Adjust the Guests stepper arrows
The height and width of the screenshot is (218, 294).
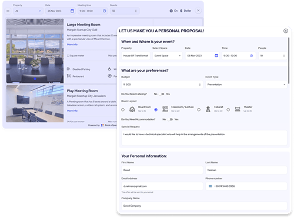pyautogui.click(x=136, y=11)
